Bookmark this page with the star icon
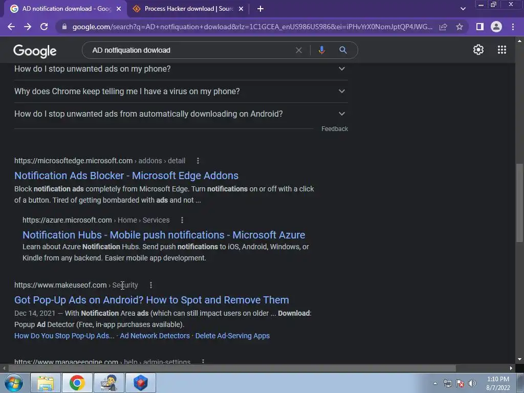524x393 pixels. [460, 27]
